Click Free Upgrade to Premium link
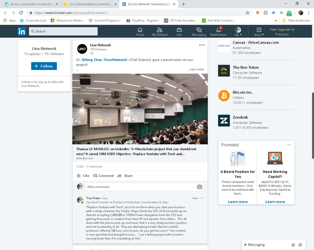314x250 pixels. [x=282, y=32]
